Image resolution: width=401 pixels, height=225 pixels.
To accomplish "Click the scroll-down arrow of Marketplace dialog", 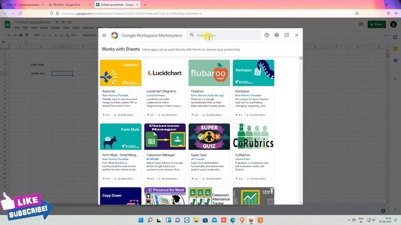I will coord(301,202).
